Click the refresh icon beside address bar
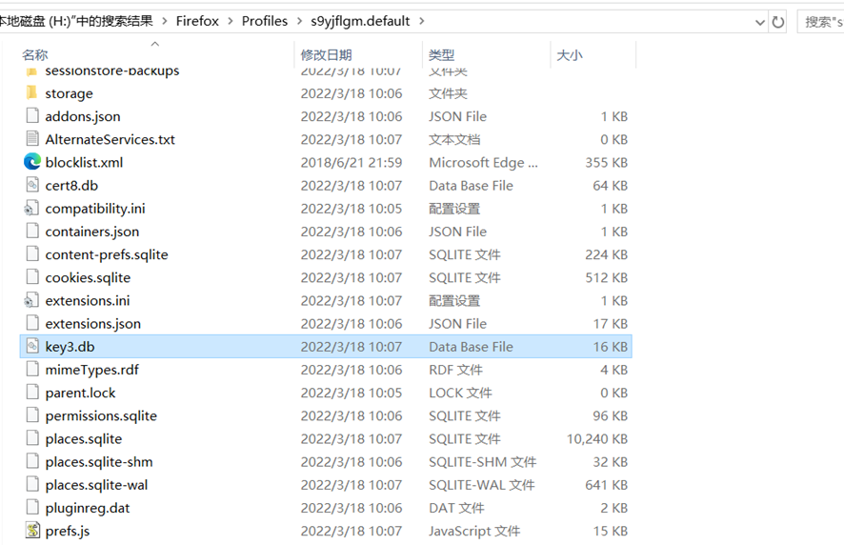 point(778,21)
